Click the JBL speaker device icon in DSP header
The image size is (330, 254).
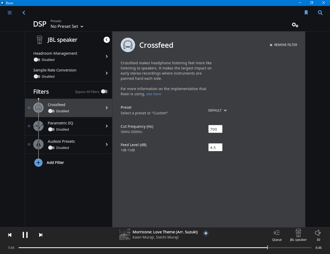click(39, 40)
